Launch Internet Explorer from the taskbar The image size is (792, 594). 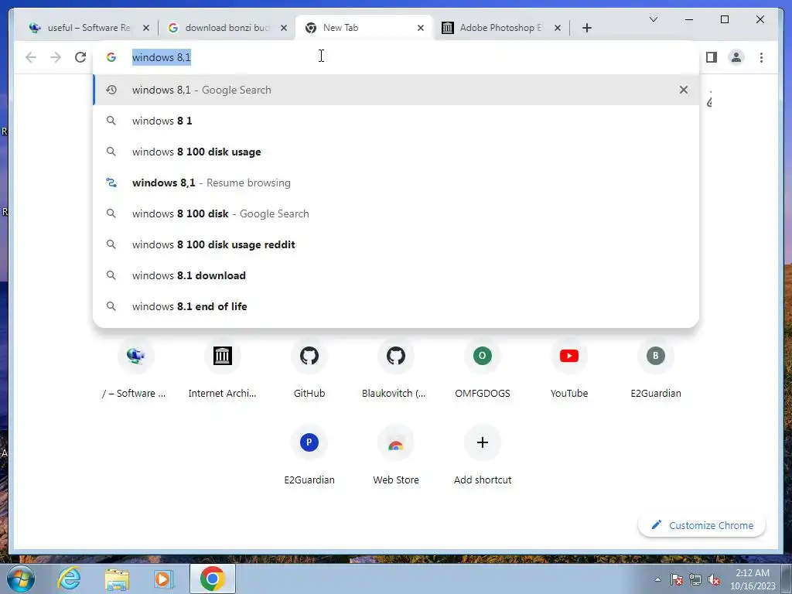[69, 579]
